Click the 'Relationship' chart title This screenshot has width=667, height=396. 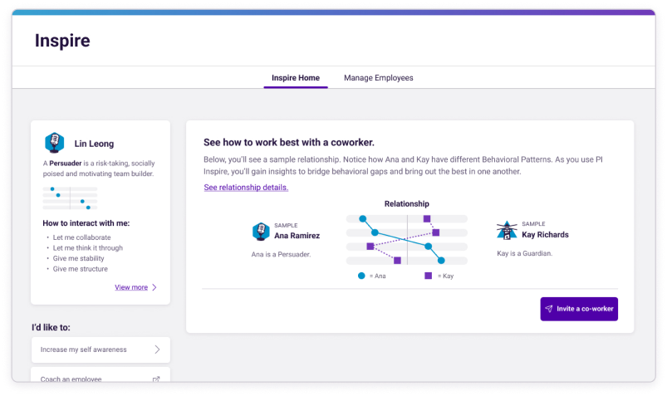(x=407, y=203)
